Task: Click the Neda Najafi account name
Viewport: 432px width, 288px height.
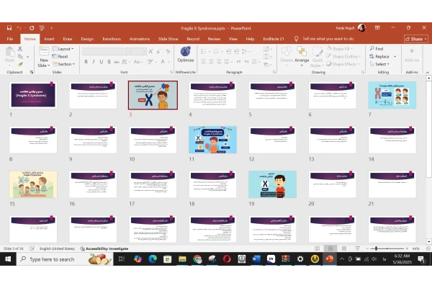Action: click(x=345, y=28)
